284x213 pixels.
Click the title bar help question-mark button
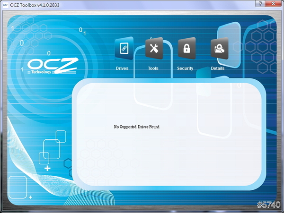point(260,3)
